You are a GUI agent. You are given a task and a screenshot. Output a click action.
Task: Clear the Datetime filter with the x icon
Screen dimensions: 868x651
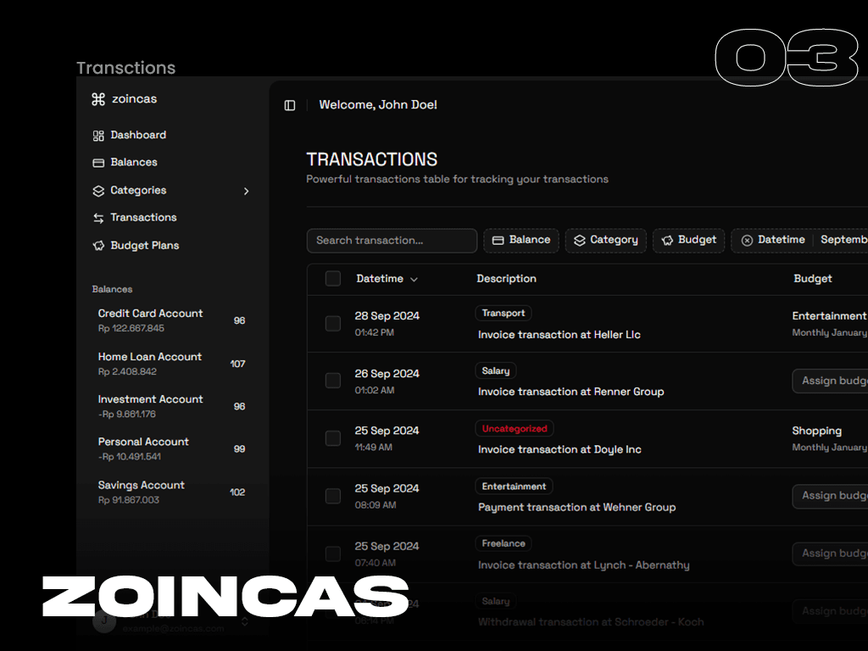[x=747, y=241]
